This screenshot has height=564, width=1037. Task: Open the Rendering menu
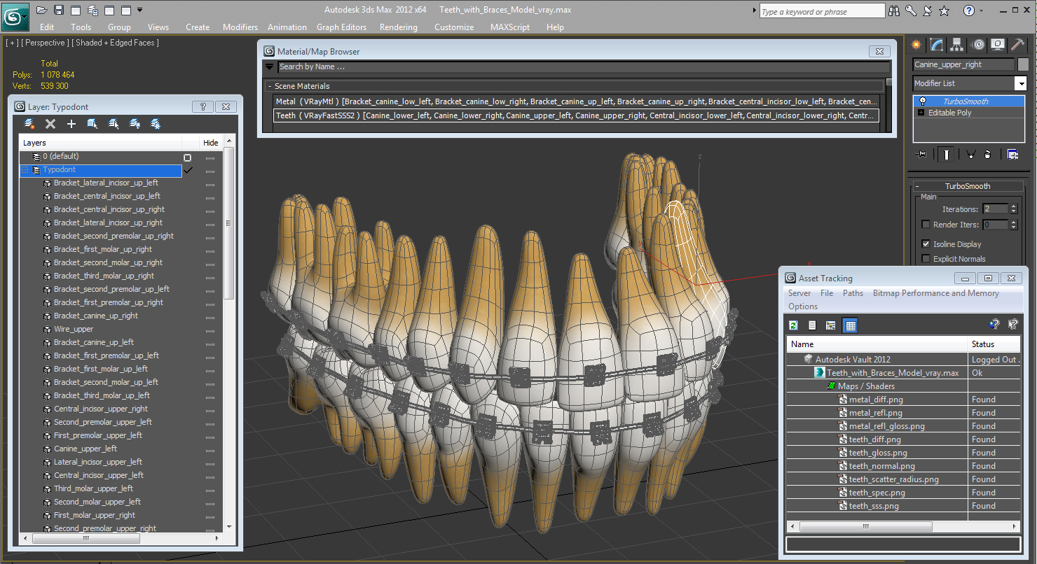(398, 27)
